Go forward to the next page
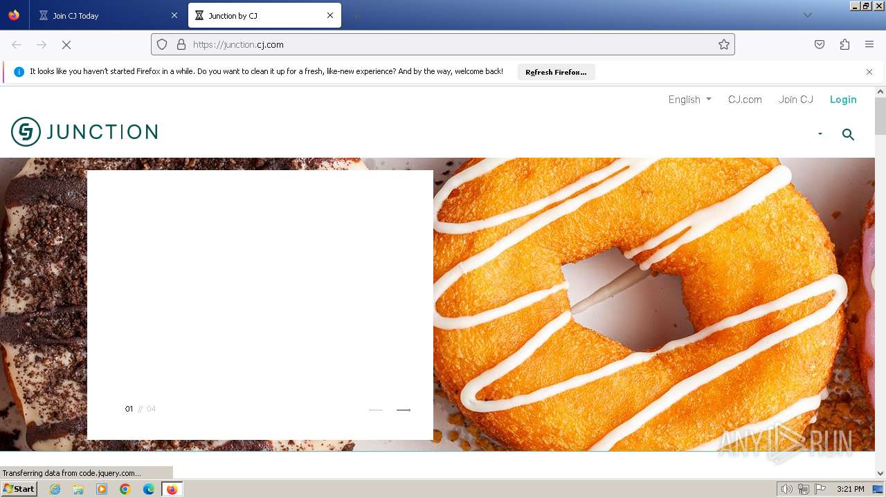This screenshot has height=498, width=886. point(42,44)
